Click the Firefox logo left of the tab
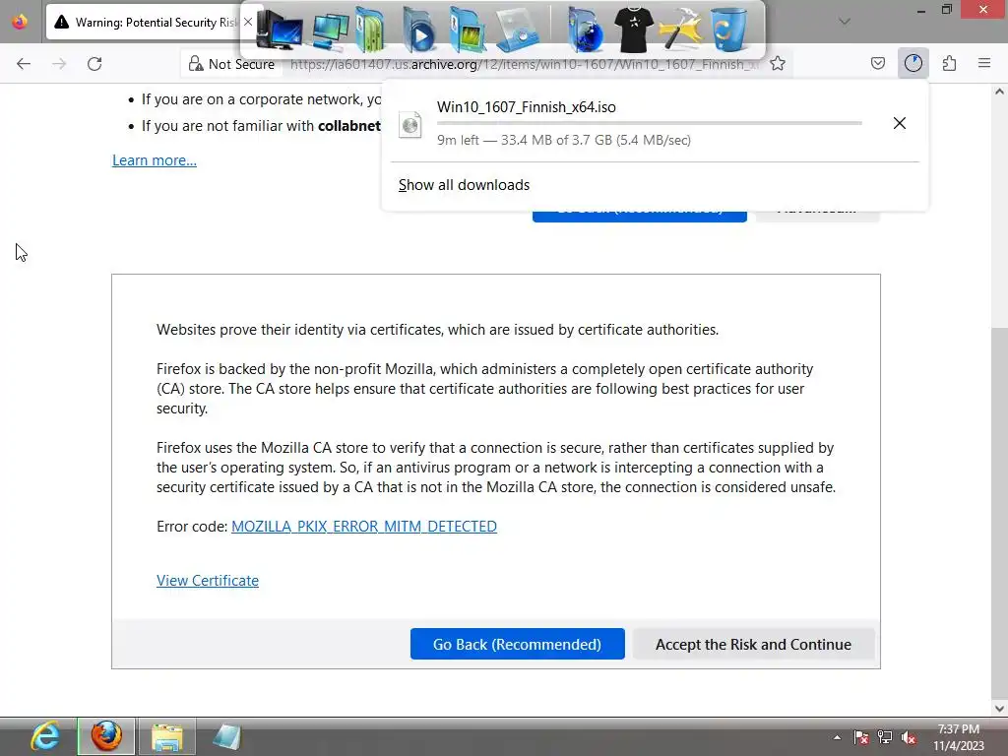This screenshot has height=756, width=1008. 20,22
